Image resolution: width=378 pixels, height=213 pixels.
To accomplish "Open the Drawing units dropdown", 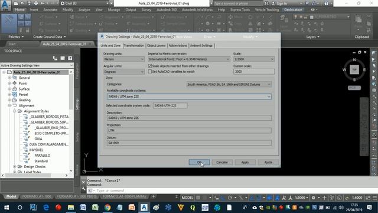I will (124, 59).
